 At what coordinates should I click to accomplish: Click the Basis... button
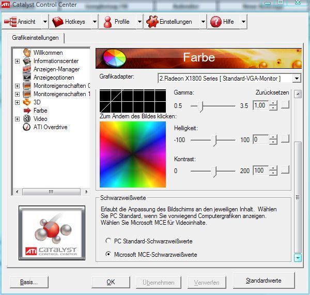pyautogui.click(x=29, y=282)
